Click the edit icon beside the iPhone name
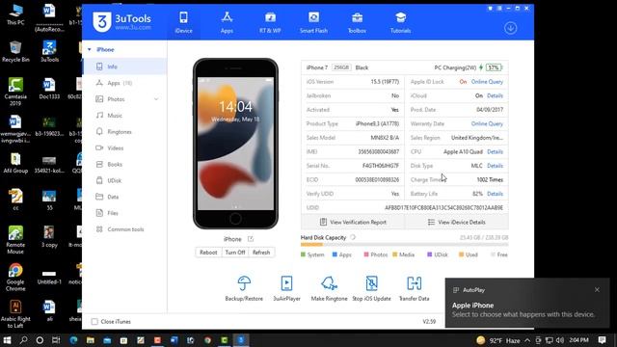 tap(251, 239)
